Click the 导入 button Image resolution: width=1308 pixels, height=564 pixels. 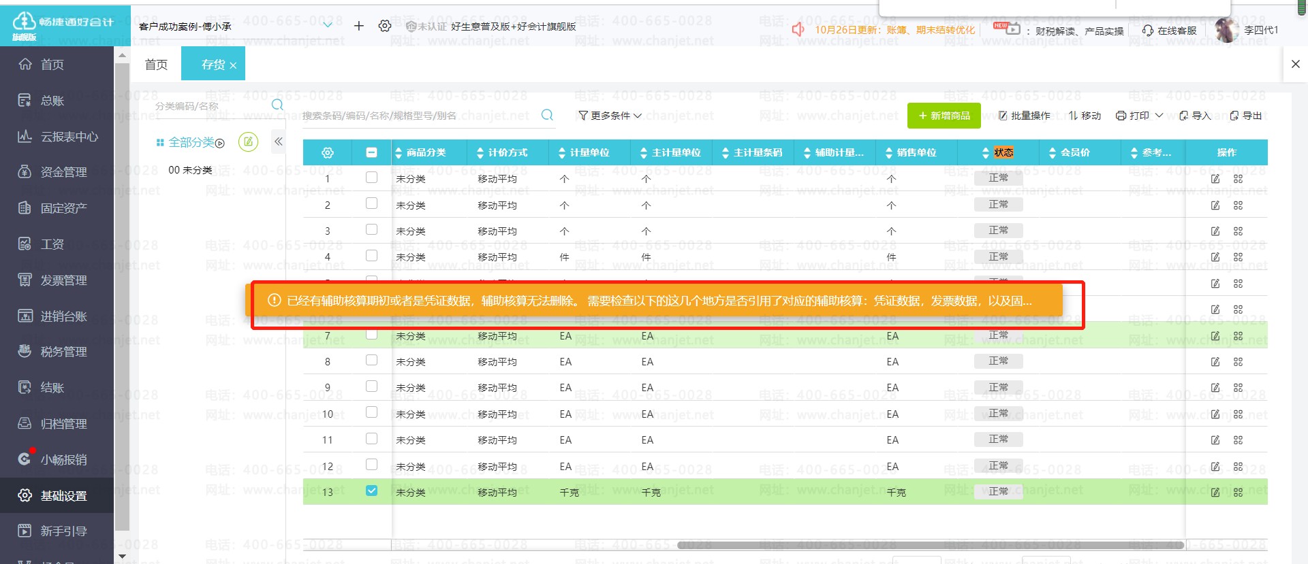[1195, 116]
